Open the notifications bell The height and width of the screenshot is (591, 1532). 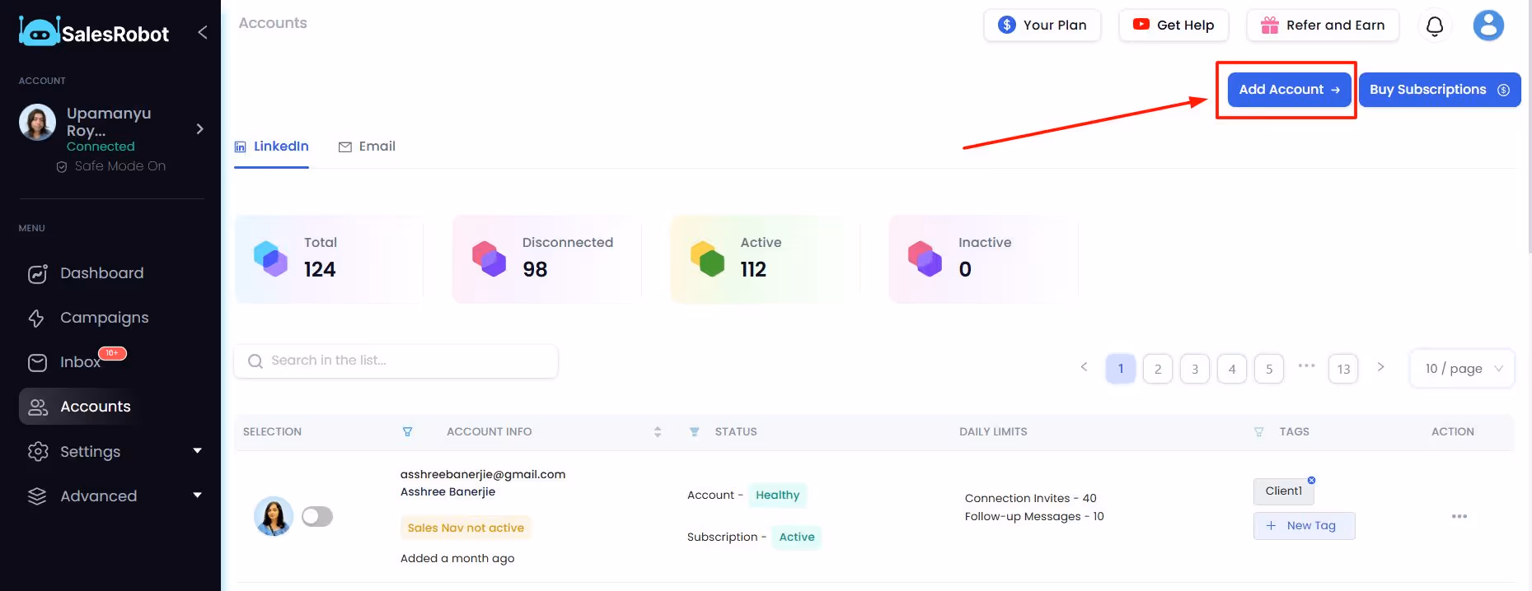point(1435,26)
